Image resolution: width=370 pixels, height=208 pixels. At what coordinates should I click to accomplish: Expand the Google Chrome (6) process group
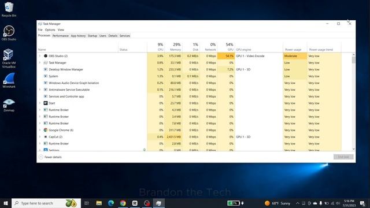(40, 130)
